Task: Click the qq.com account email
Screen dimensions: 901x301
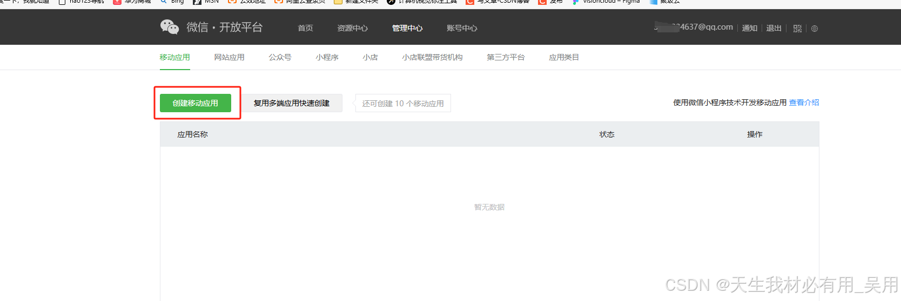Action: click(694, 27)
